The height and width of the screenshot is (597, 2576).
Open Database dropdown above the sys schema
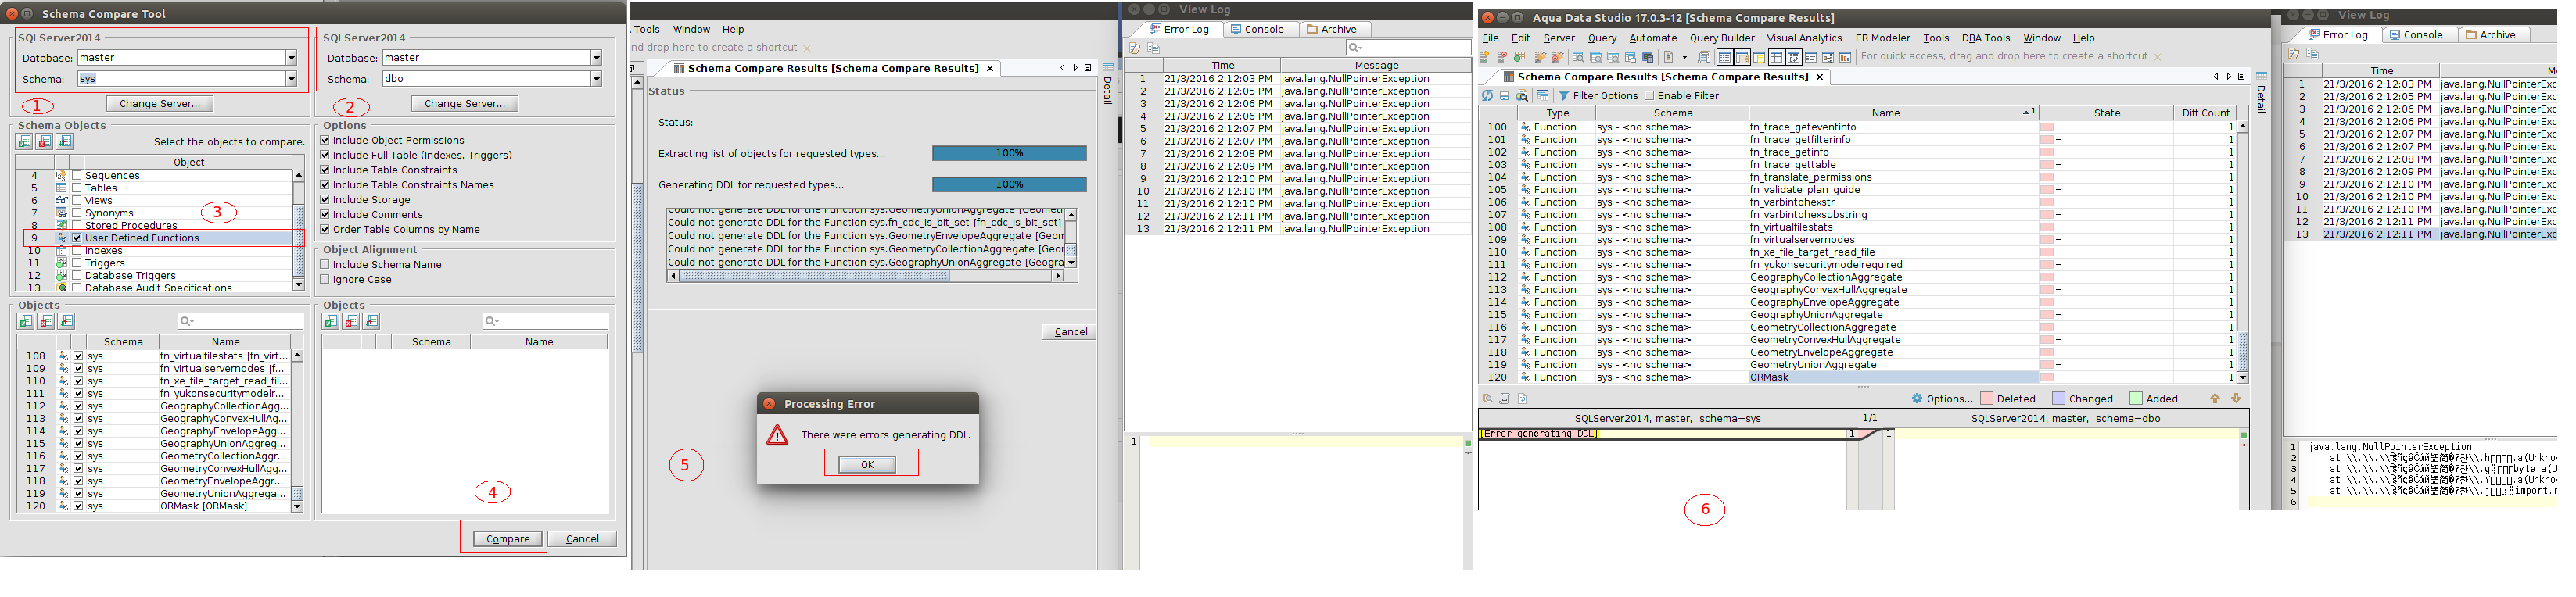[291, 58]
